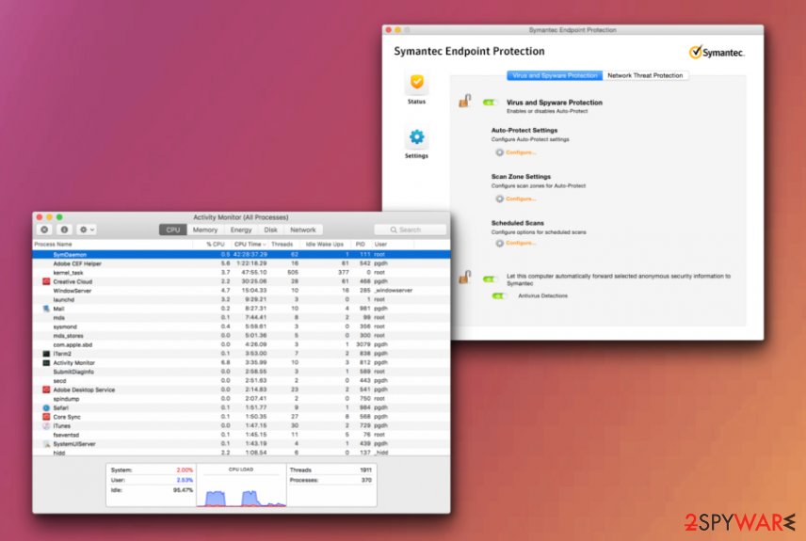Open Configure link for Scan Zone Settings
Viewport: 806px width, 541px height.
(521, 199)
